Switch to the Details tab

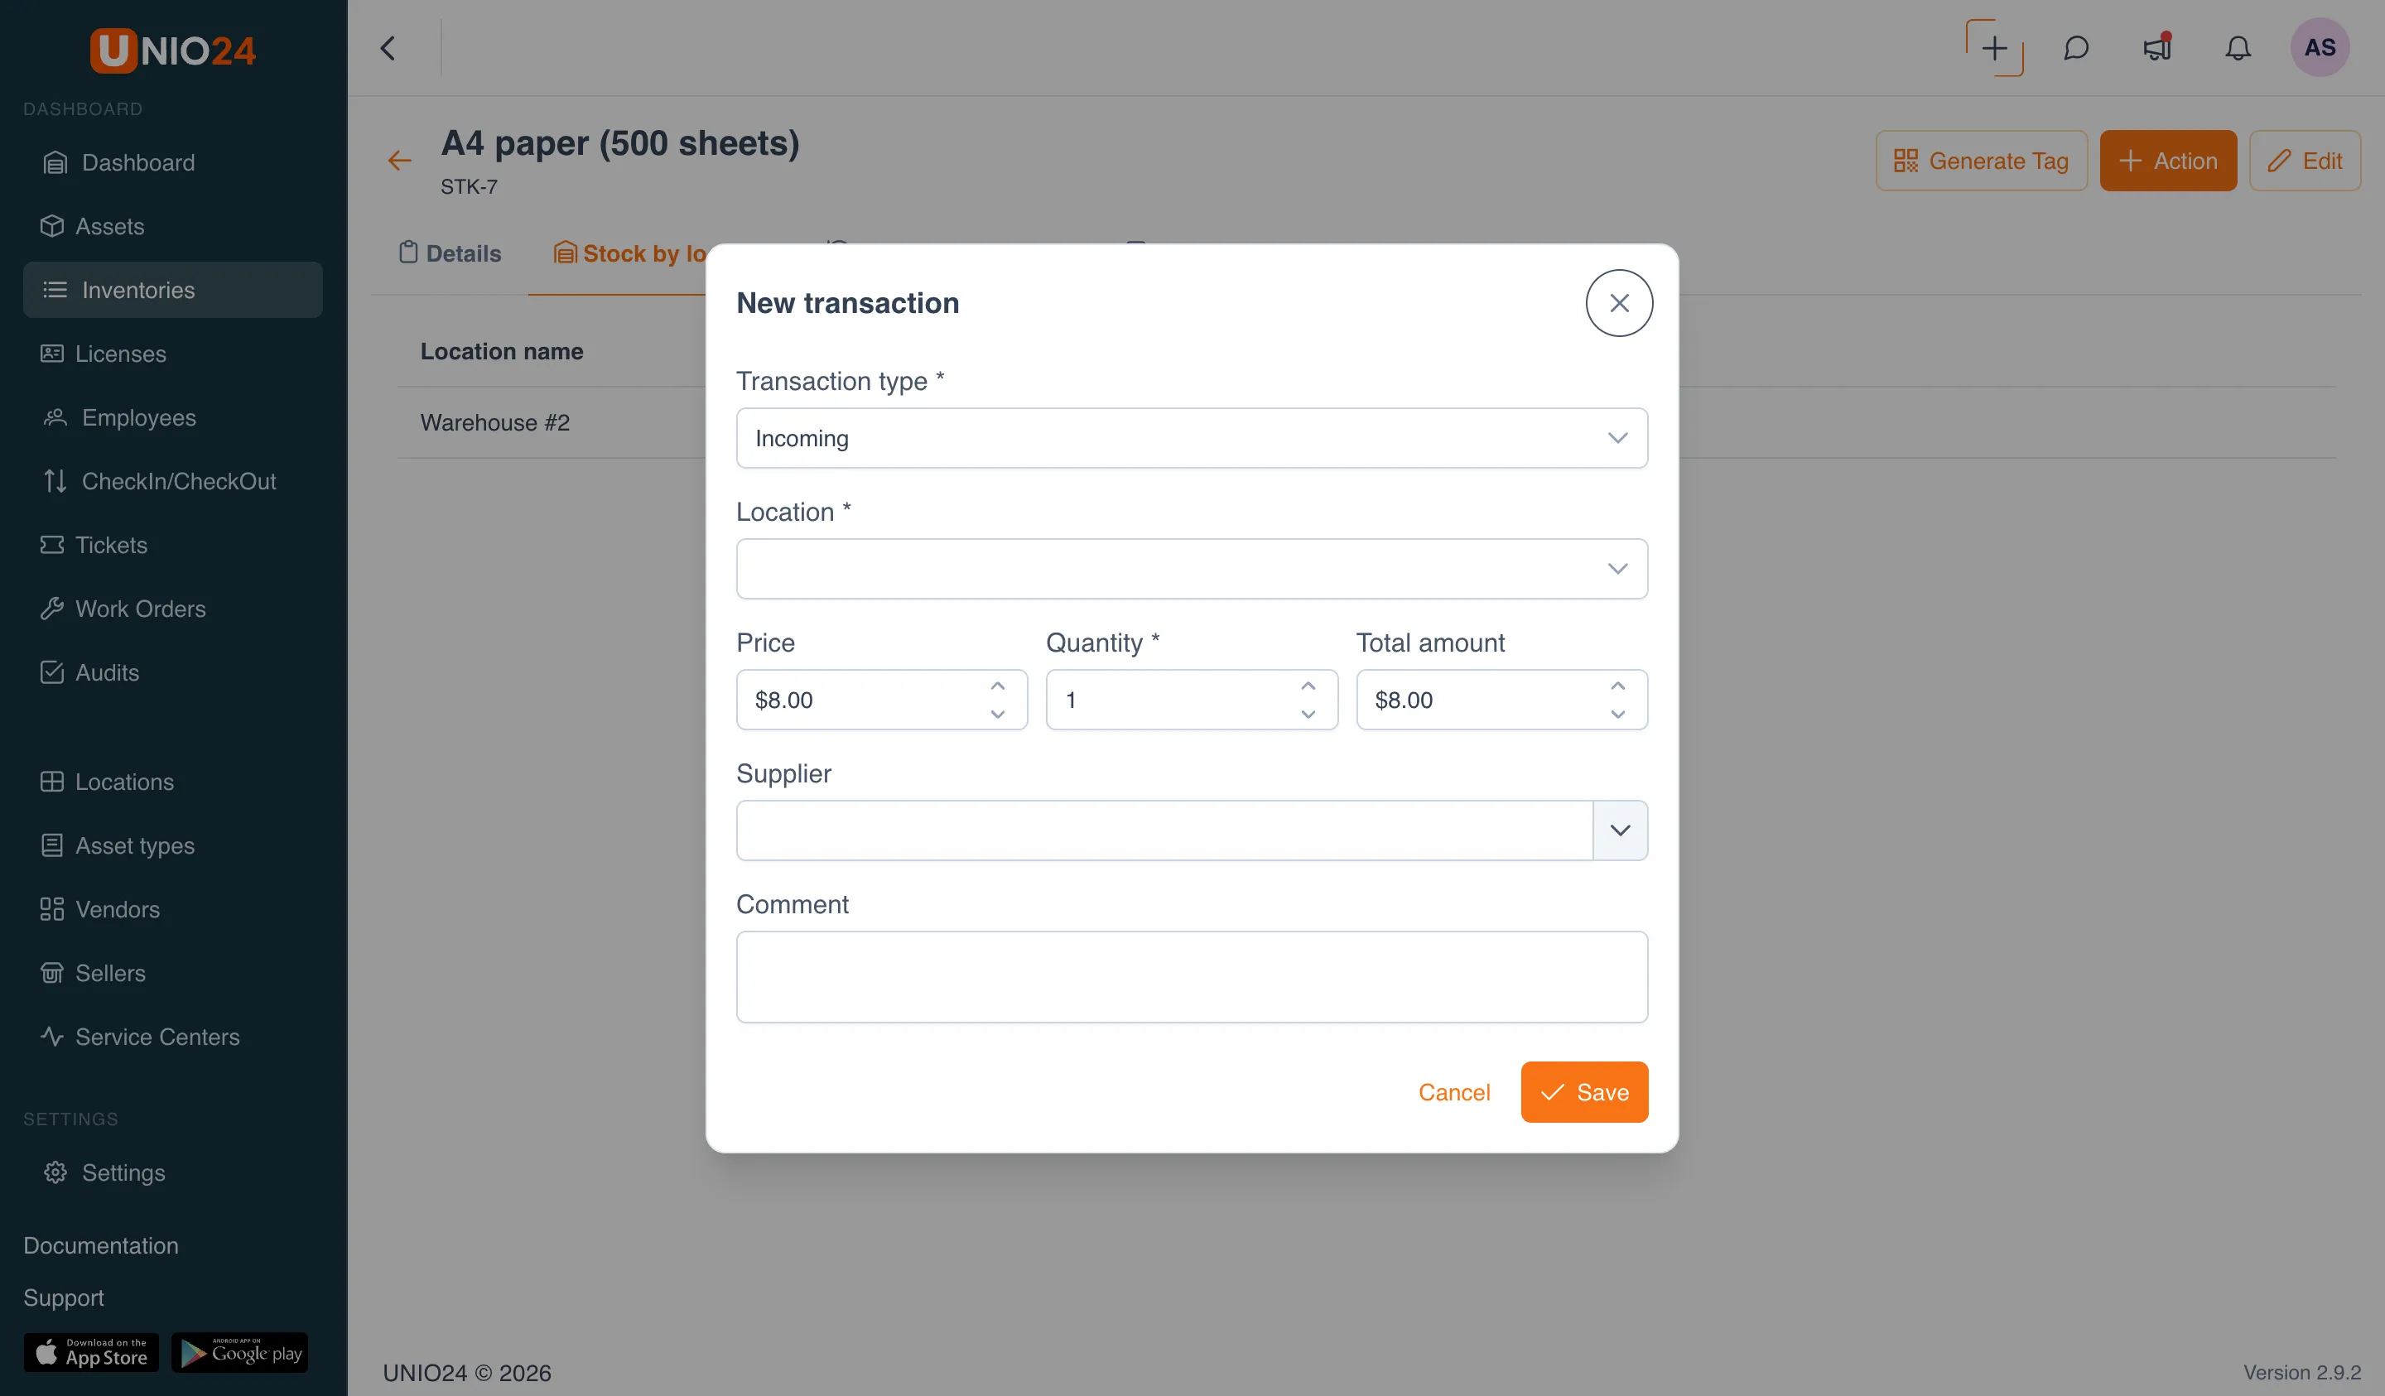pos(450,253)
